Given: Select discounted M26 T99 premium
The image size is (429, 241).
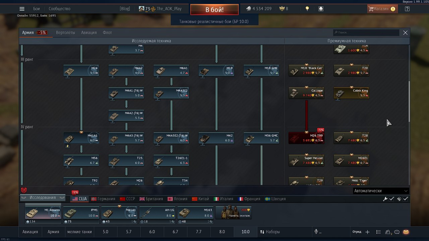Looking at the screenshot, I should 306,138.
